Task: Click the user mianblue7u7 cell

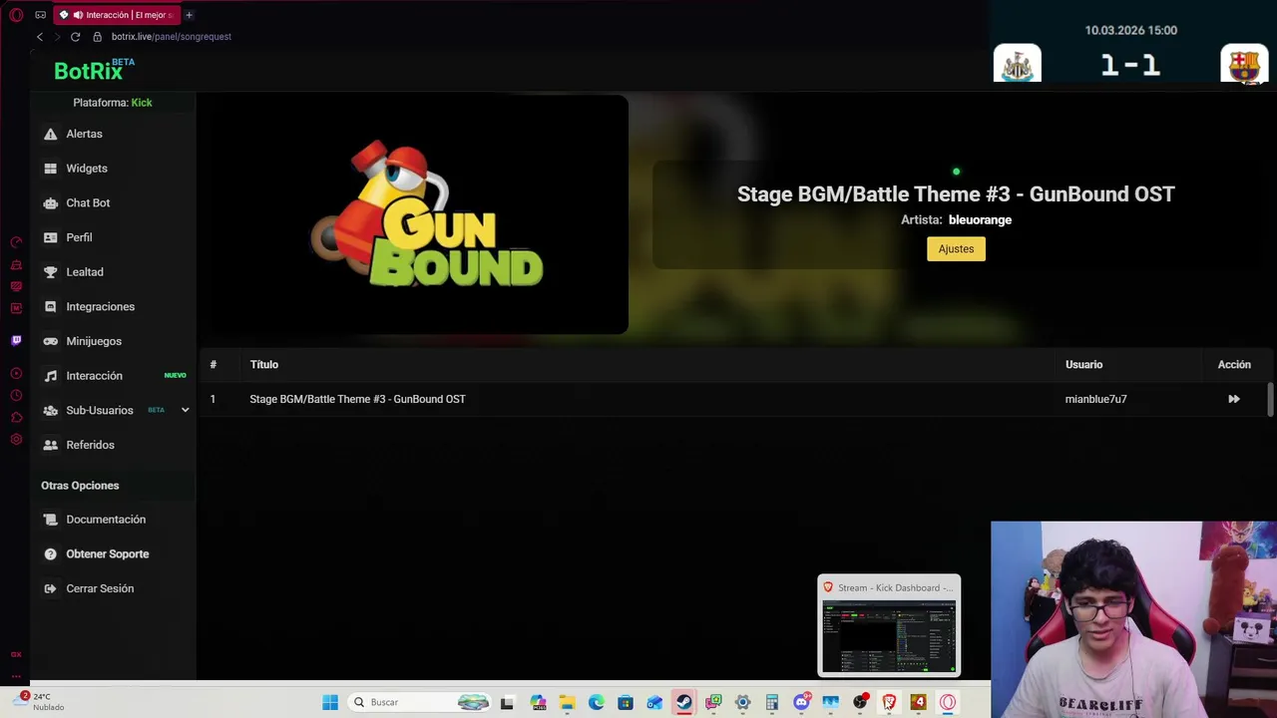Action: pos(1095,399)
